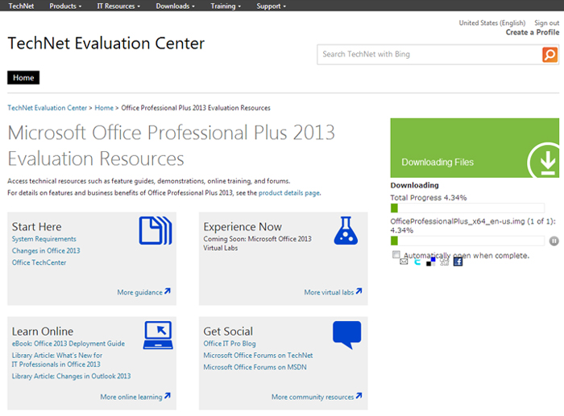This screenshot has height=416, width=564.
Task: Click the Start Here card heading
Action: click(x=37, y=227)
